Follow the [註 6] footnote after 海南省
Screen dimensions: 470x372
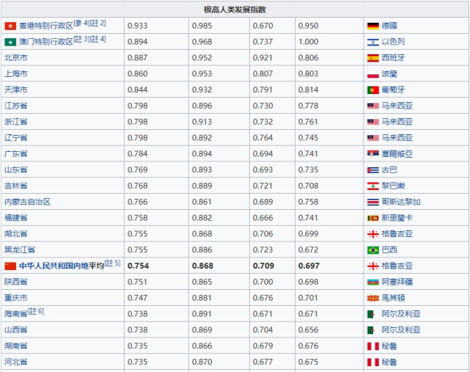[x=36, y=311]
